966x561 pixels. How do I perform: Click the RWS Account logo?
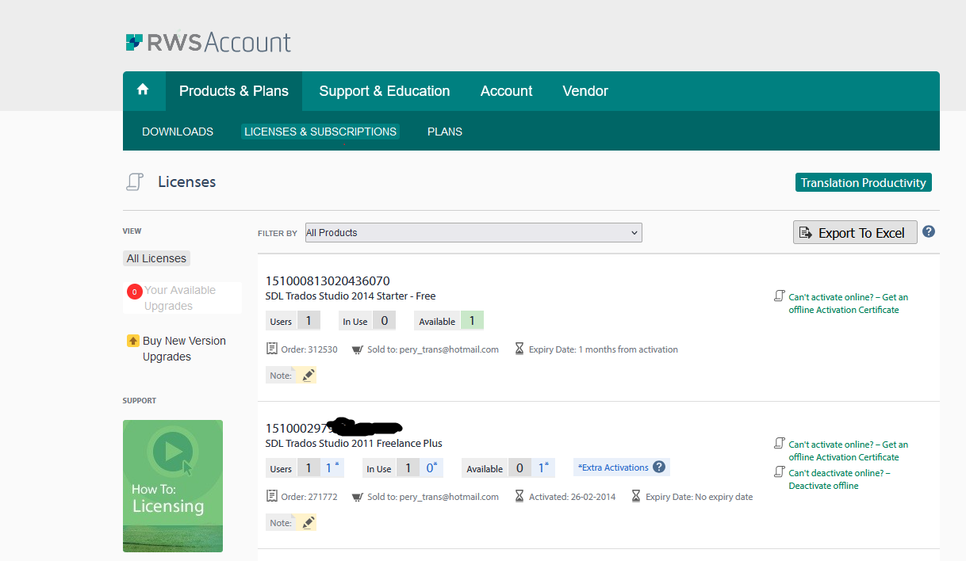tap(209, 41)
